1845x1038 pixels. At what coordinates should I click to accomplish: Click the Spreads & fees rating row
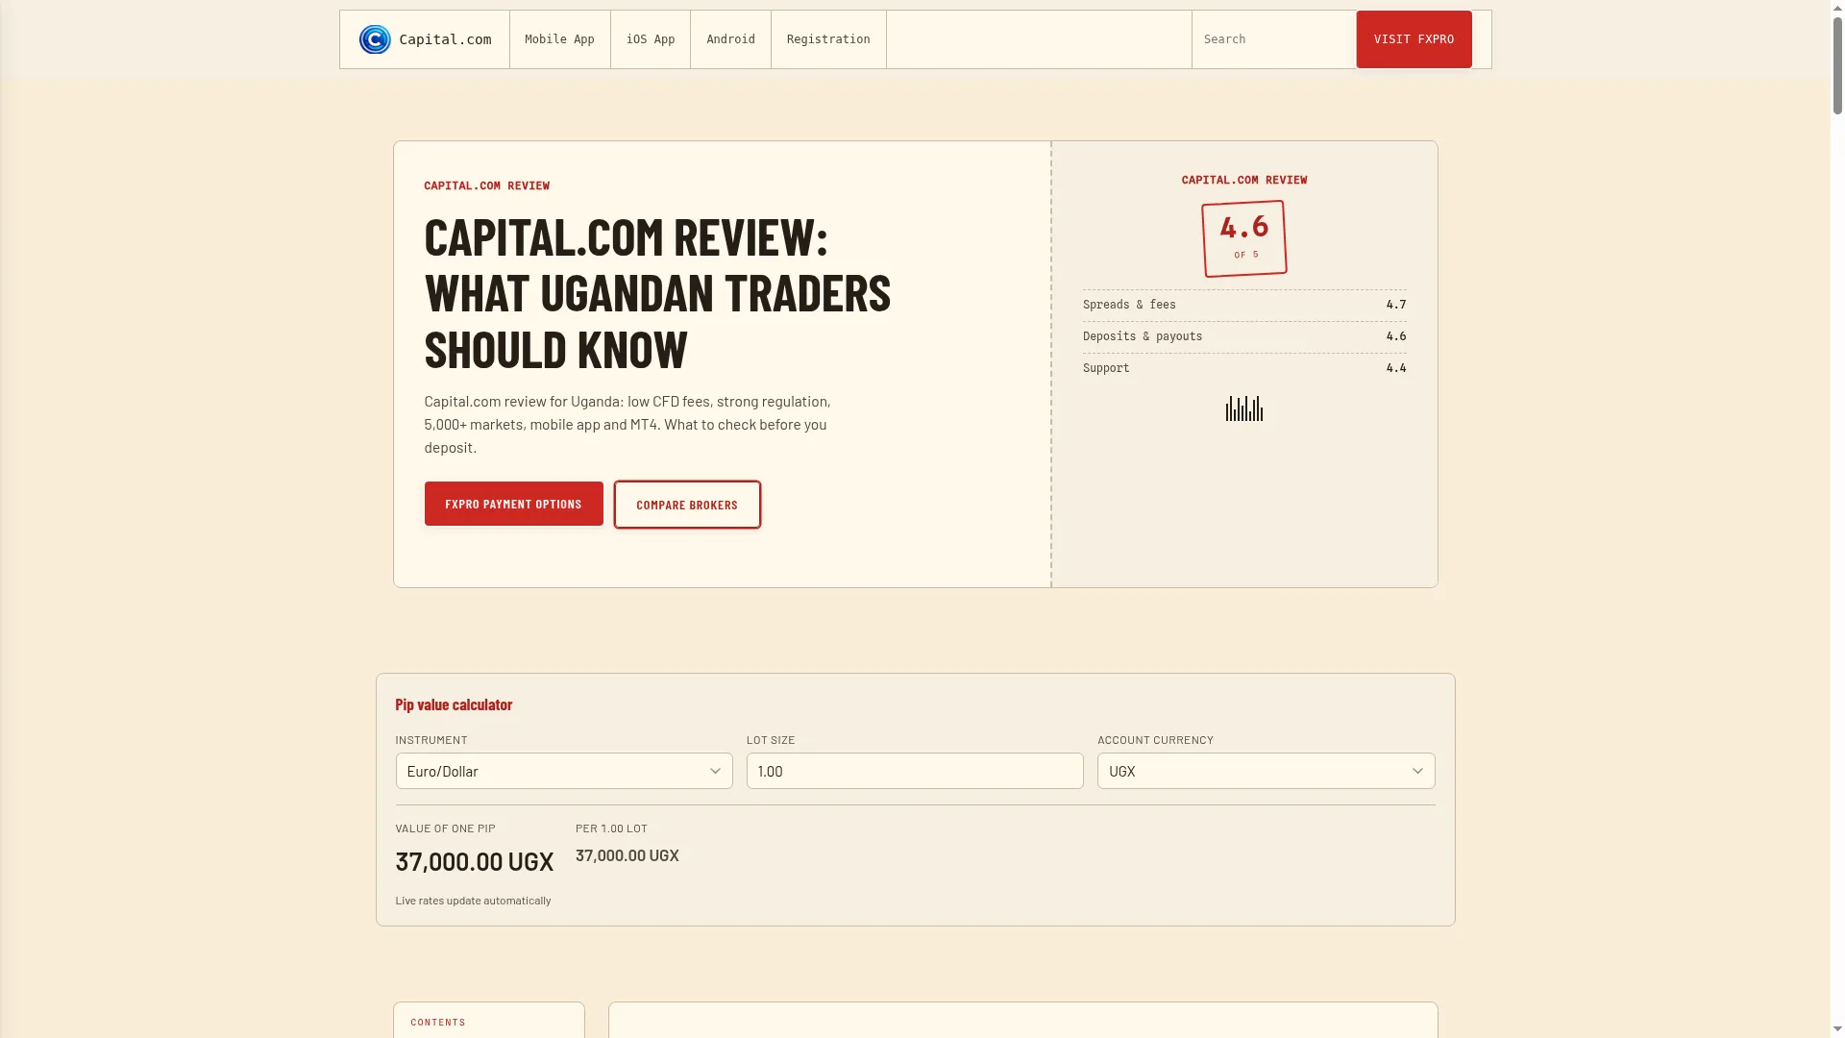(1244, 305)
